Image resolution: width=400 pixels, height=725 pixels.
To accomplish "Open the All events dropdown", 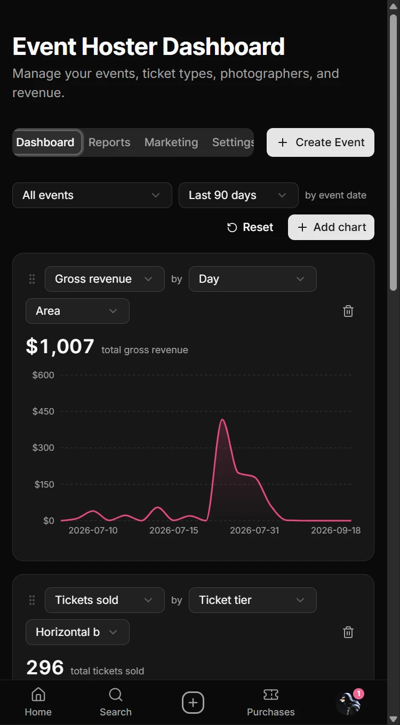I will pos(92,195).
